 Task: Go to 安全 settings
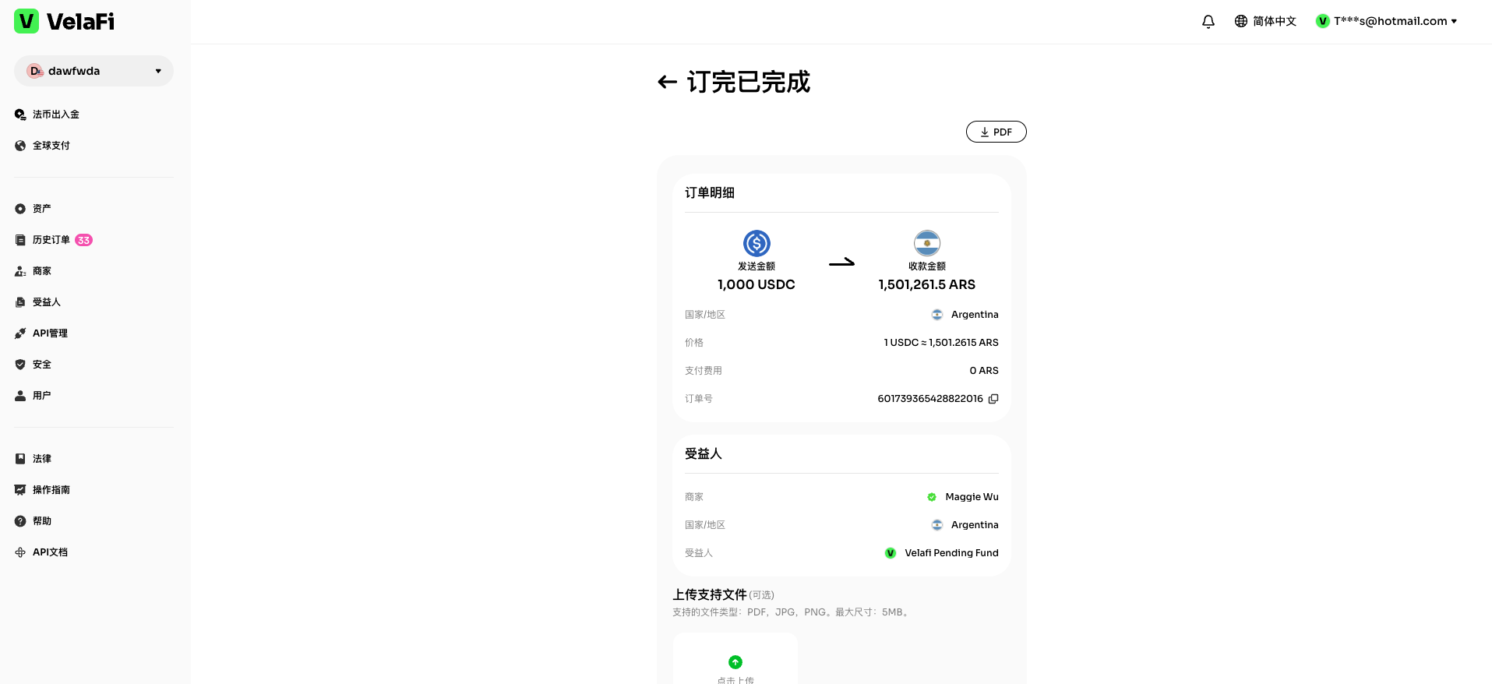pos(41,365)
